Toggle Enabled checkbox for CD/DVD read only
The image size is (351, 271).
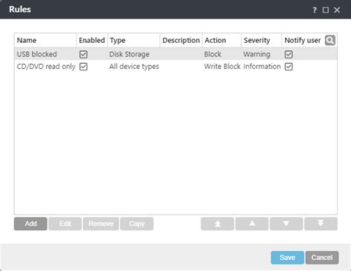click(84, 67)
